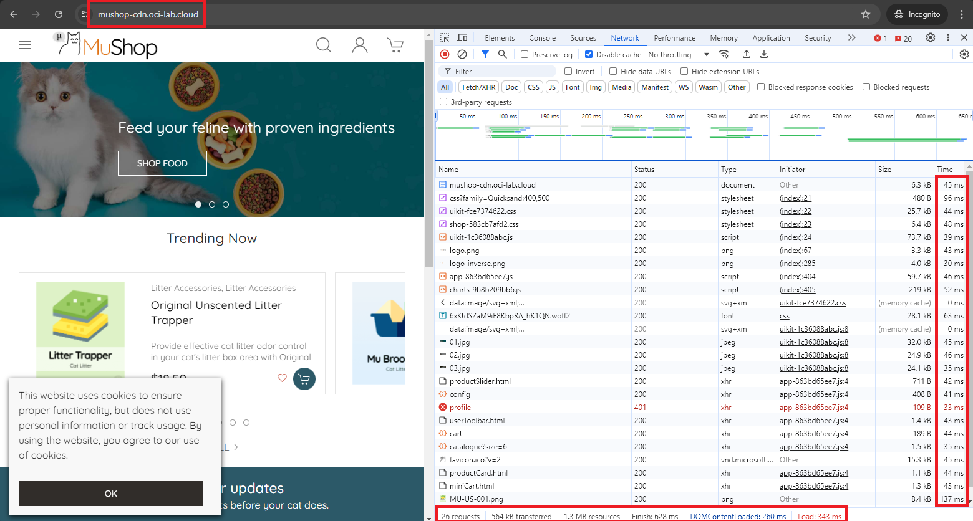
Task: Open the No throttling dropdown
Action: tap(678, 55)
